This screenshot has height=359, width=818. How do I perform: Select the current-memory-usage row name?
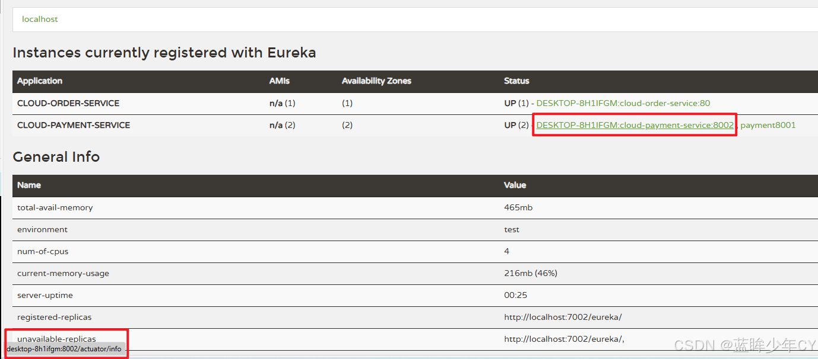pyautogui.click(x=63, y=273)
